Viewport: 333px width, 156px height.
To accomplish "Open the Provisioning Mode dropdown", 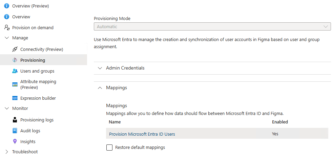I will pos(212,26).
